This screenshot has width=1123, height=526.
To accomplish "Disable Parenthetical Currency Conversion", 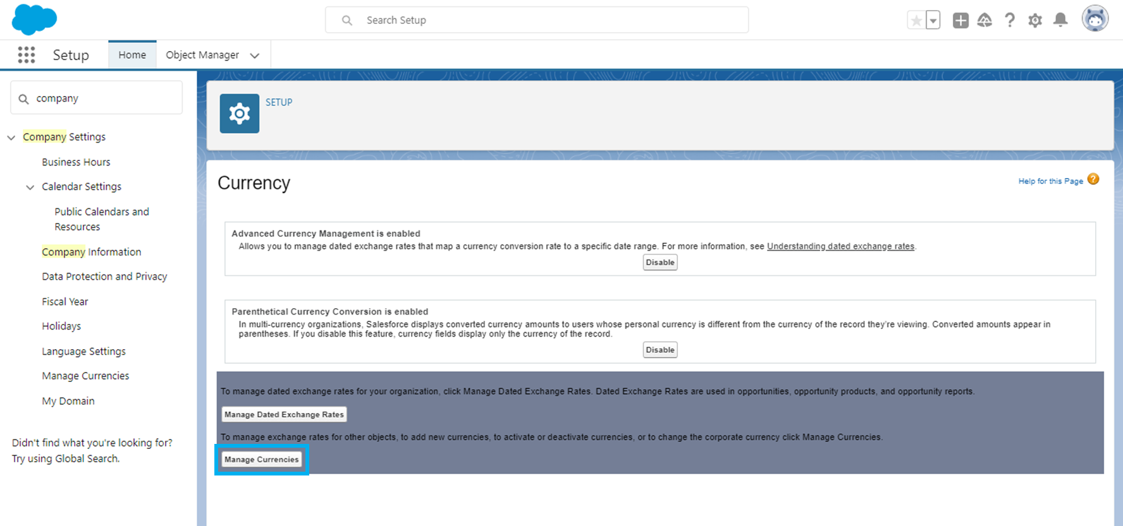I will (660, 350).
